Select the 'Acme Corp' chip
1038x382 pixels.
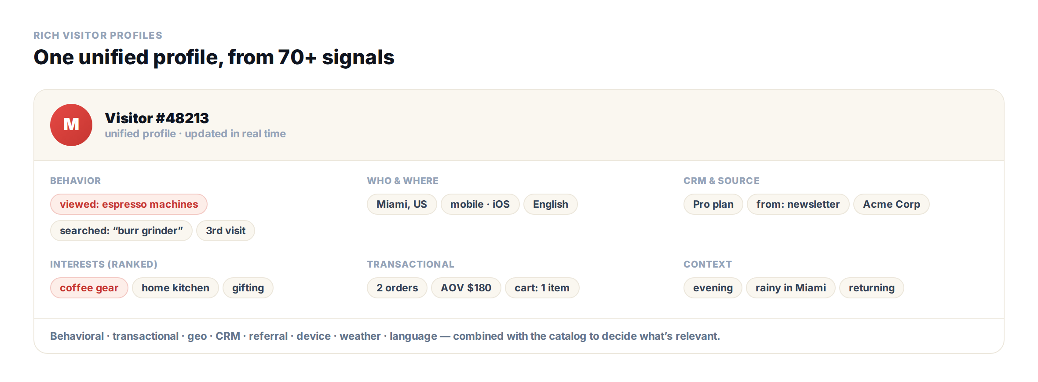pyautogui.click(x=892, y=204)
